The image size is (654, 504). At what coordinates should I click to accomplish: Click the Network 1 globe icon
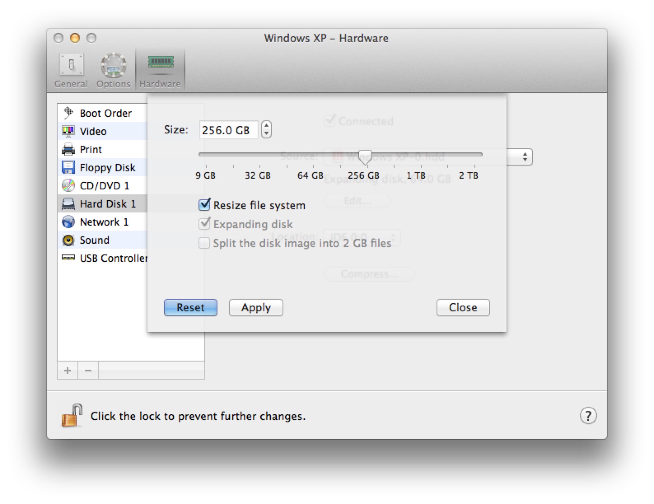[x=68, y=222]
